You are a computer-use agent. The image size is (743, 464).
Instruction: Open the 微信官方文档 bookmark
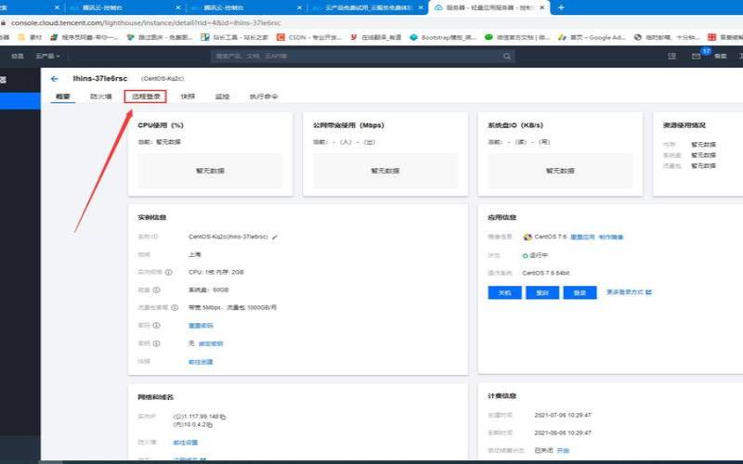click(x=517, y=37)
